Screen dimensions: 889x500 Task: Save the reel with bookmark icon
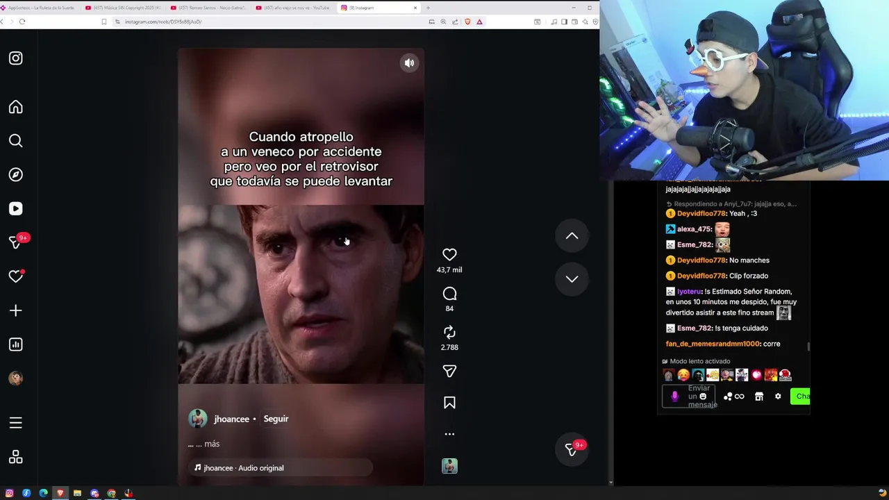coord(449,403)
